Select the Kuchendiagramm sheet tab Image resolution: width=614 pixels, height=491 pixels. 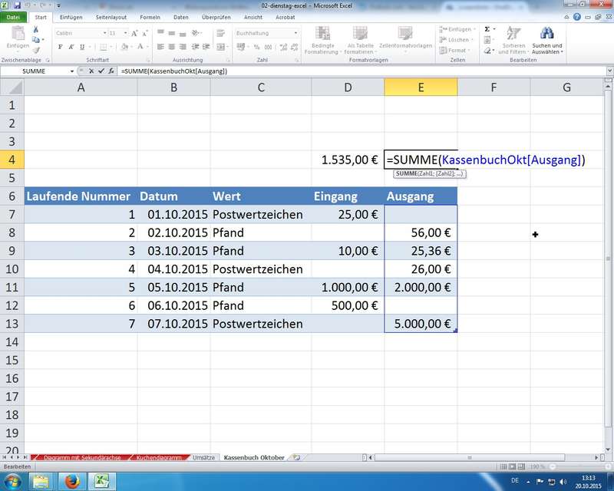tap(159, 457)
